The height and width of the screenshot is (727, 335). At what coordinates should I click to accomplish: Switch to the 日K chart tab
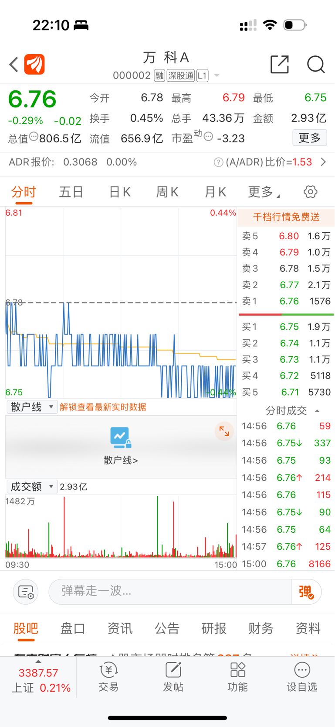point(120,192)
